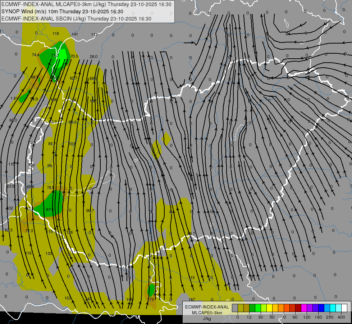The image size is (352, 324).
Task: Click legend scale value 120
Action: [307, 317]
